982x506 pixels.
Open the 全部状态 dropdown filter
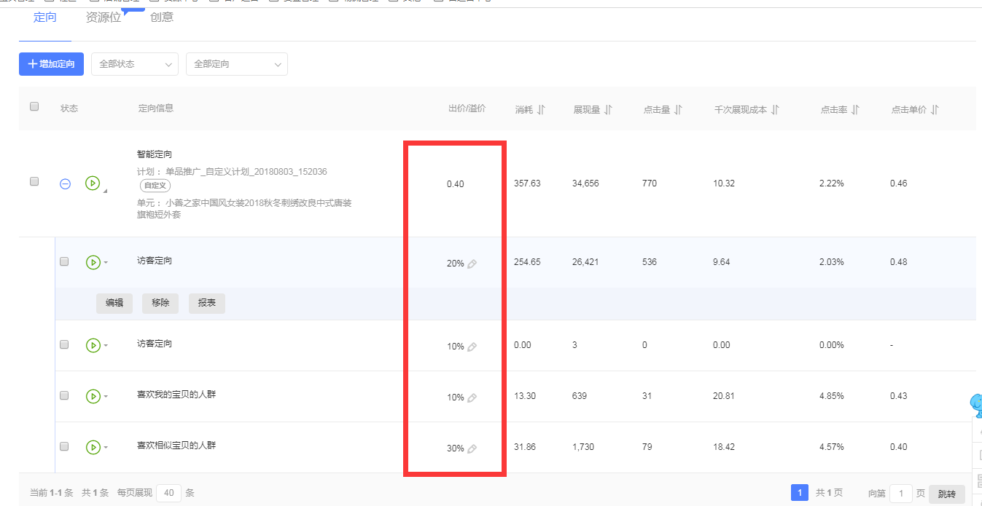(x=135, y=64)
